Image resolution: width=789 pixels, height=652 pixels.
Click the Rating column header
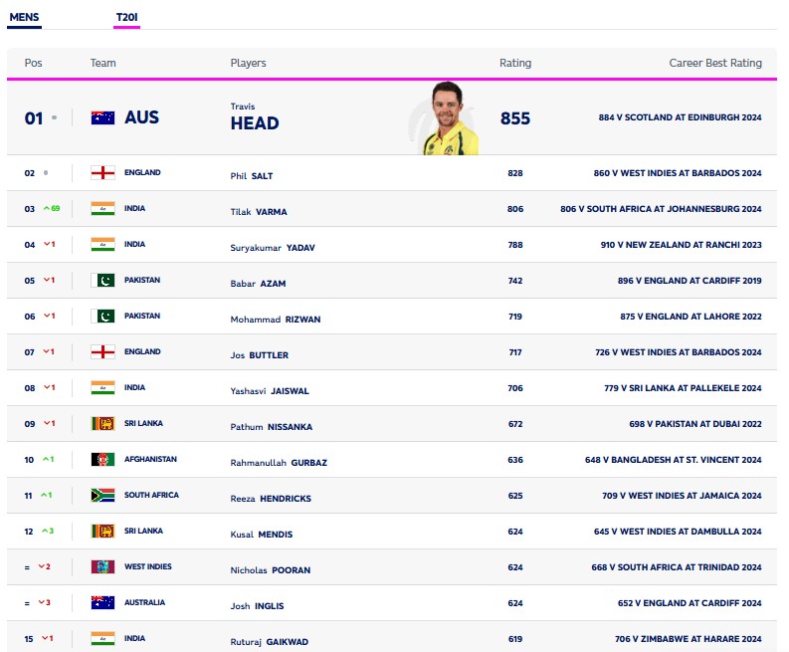[514, 63]
